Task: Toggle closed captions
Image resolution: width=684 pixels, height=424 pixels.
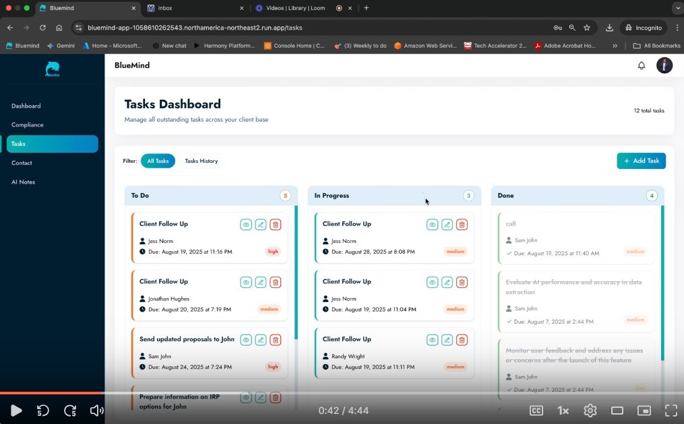Action: (x=536, y=411)
